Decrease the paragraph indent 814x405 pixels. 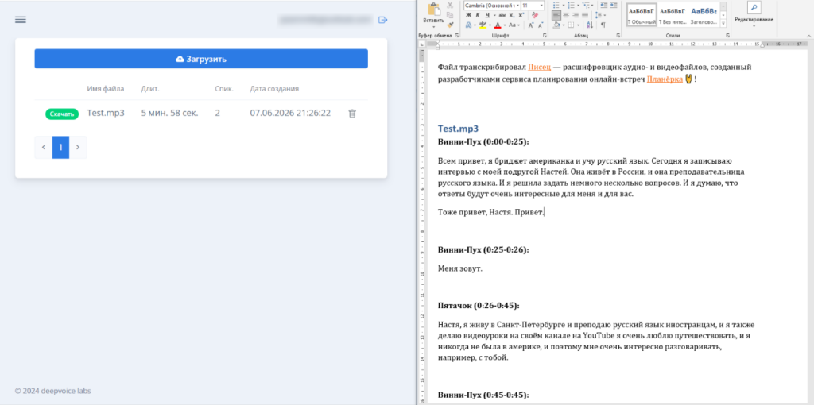[x=603, y=6]
